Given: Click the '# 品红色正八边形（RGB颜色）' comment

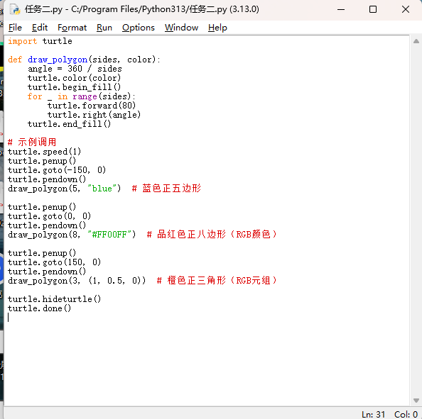Looking at the screenshot, I should tap(212, 235).
